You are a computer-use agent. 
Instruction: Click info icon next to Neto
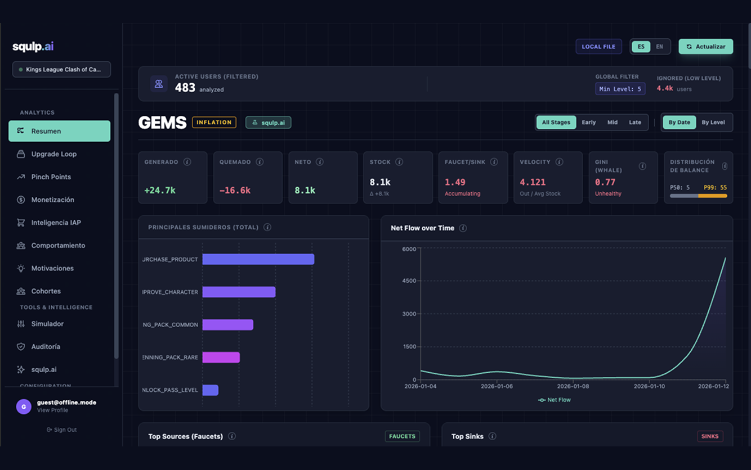tap(320, 162)
